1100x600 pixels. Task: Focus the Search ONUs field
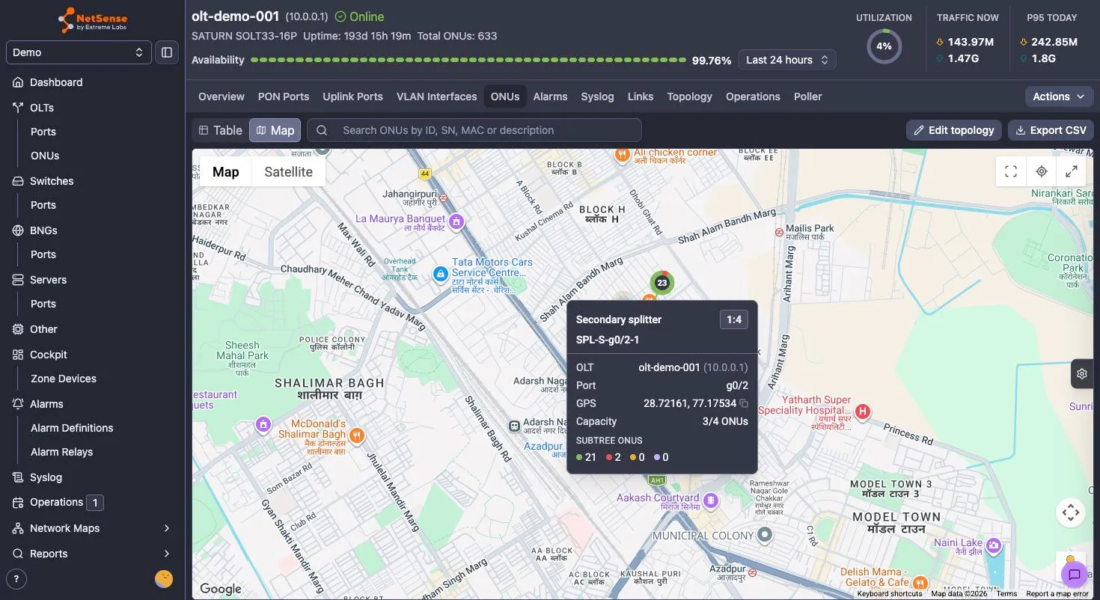pyautogui.click(x=474, y=130)
